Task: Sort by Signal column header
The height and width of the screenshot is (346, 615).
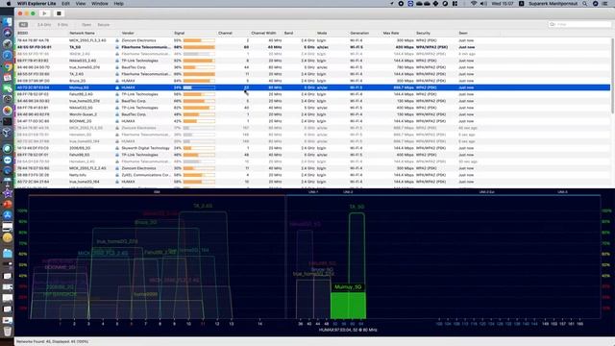Action: [x=180, y=34]
